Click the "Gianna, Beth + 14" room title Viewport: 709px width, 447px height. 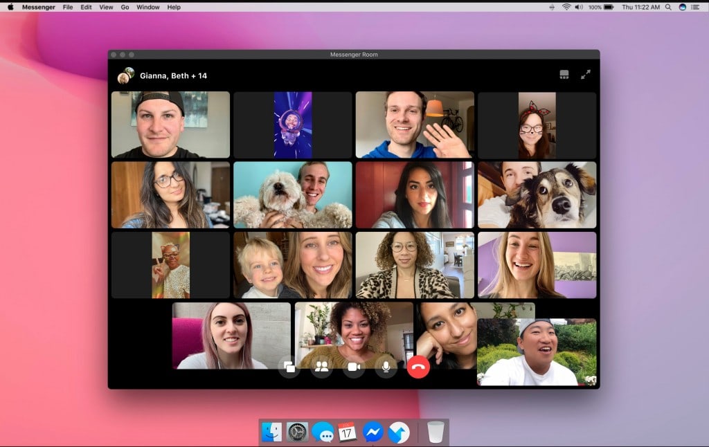(x=173, y=75)
